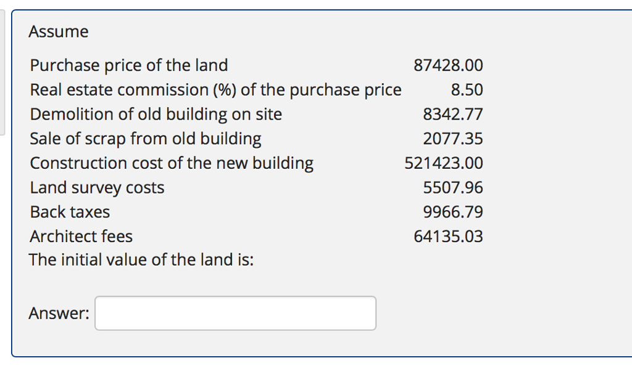Select the amount 9966.79
Viewport: 632px width, 390px height.
(454, 212)
